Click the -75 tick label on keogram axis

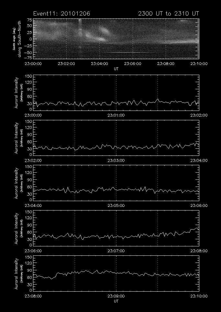point(28,58)
